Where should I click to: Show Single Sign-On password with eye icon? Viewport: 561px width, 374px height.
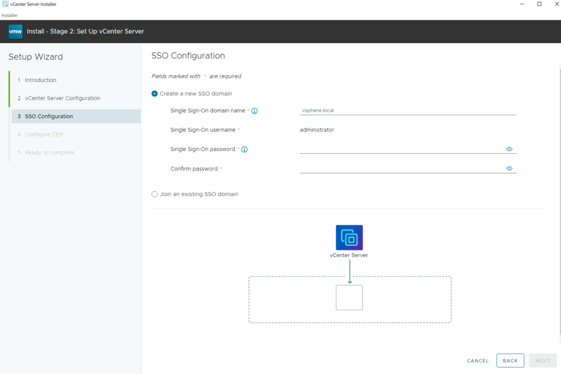pyautogui.click(x=509, y=149)
